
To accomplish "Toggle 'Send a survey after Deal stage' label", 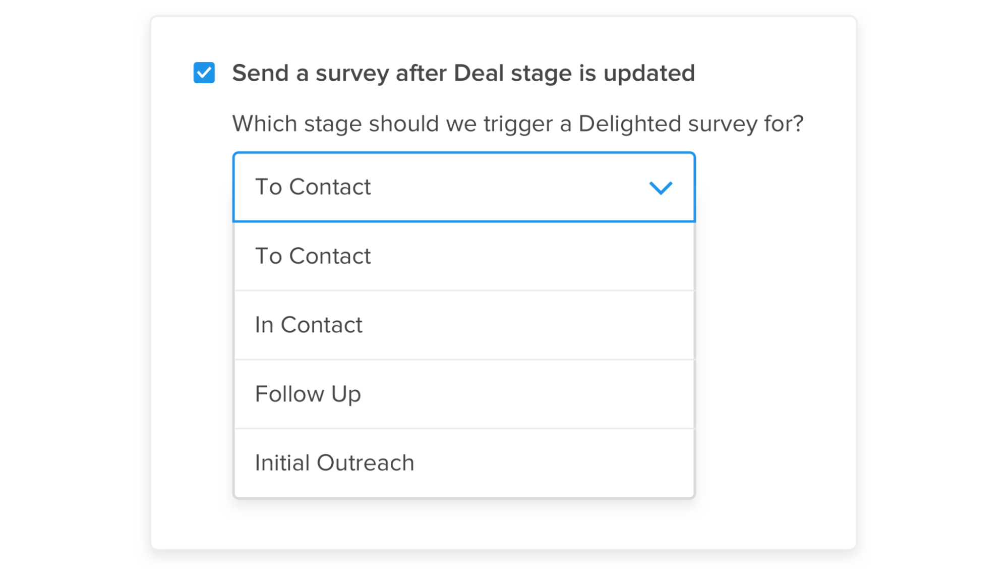I will click(463, 73).
